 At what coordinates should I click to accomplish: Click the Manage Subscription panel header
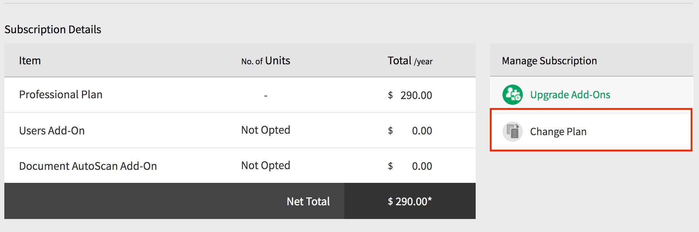pos(549,61)
